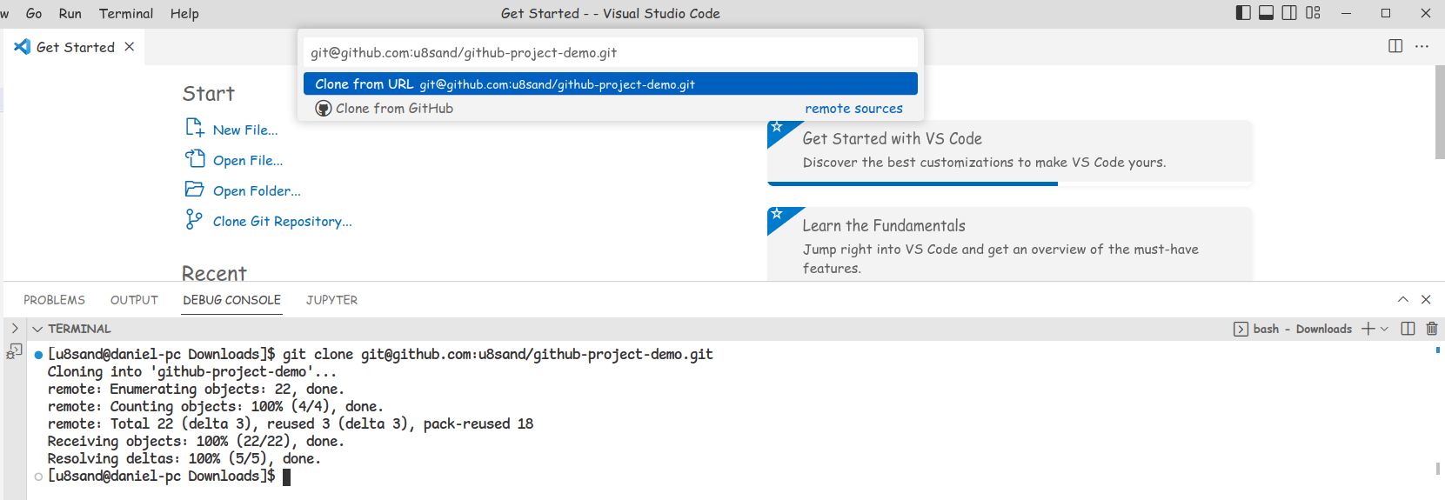This screenshot has width=1445, height=500.
Task: Select the Clone from GitHub option
Action: point(394,109)
